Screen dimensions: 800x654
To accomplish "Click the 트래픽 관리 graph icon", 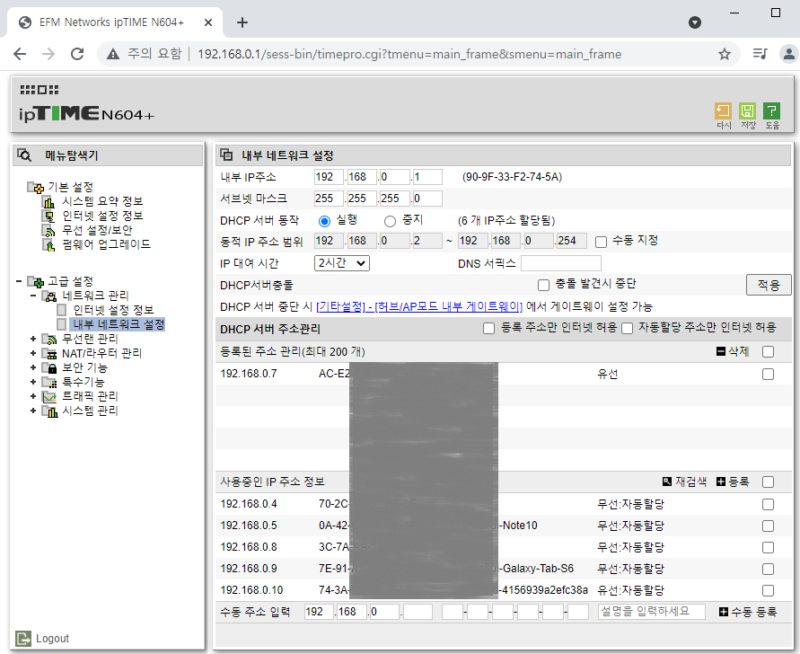I will point(49,396).
